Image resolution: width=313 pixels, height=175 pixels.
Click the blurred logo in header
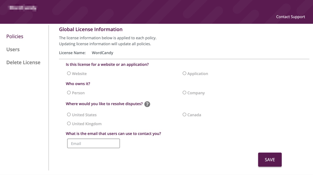[22, 8]
